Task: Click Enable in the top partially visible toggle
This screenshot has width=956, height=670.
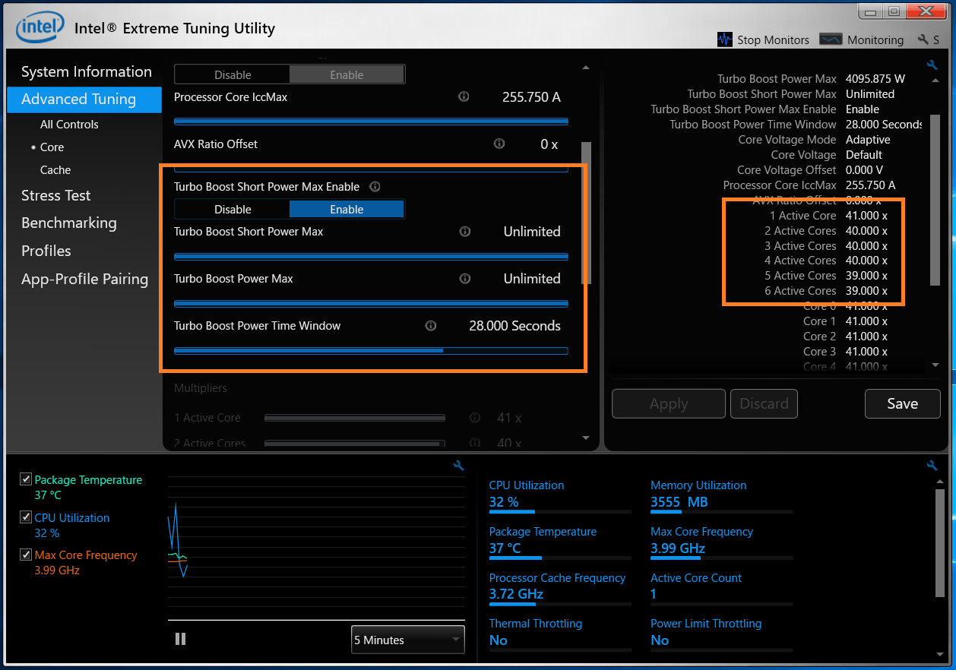Action: (347, 74)
